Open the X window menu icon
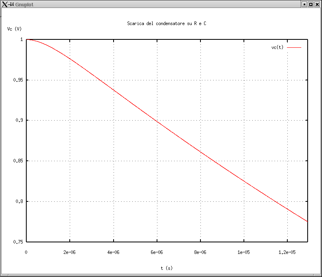Screen dimensions: 322x277 [4, 4]
